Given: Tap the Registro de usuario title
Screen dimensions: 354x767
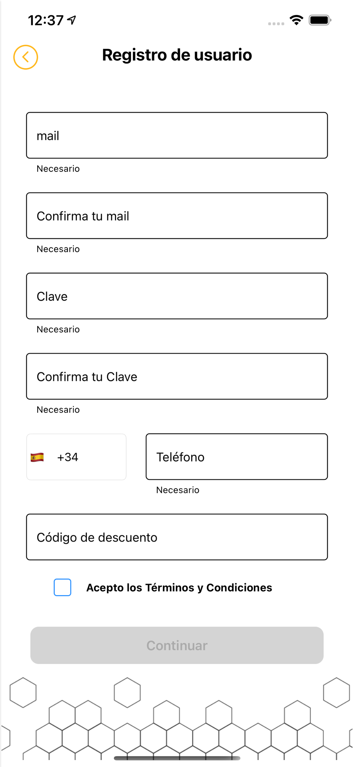Looking at the screenshot, I should pos(177,55).
